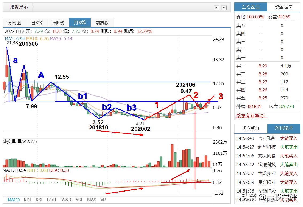This screenshot has height=207, width=303.
Task: Click the 卖五 row label
Action: point(241,26)
